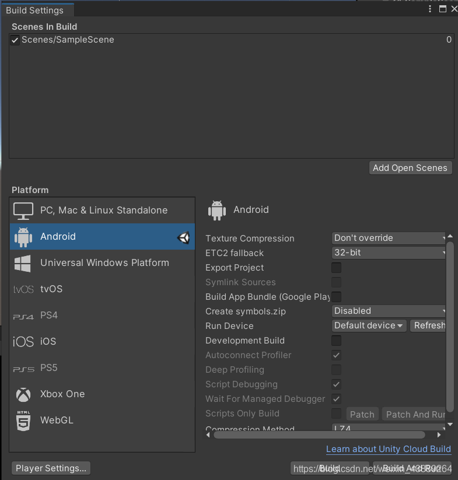The width and height of the screenshot is (458, 480).
Task: Click the scroll up arrow in settings panel
Action: tap(450, 236)
